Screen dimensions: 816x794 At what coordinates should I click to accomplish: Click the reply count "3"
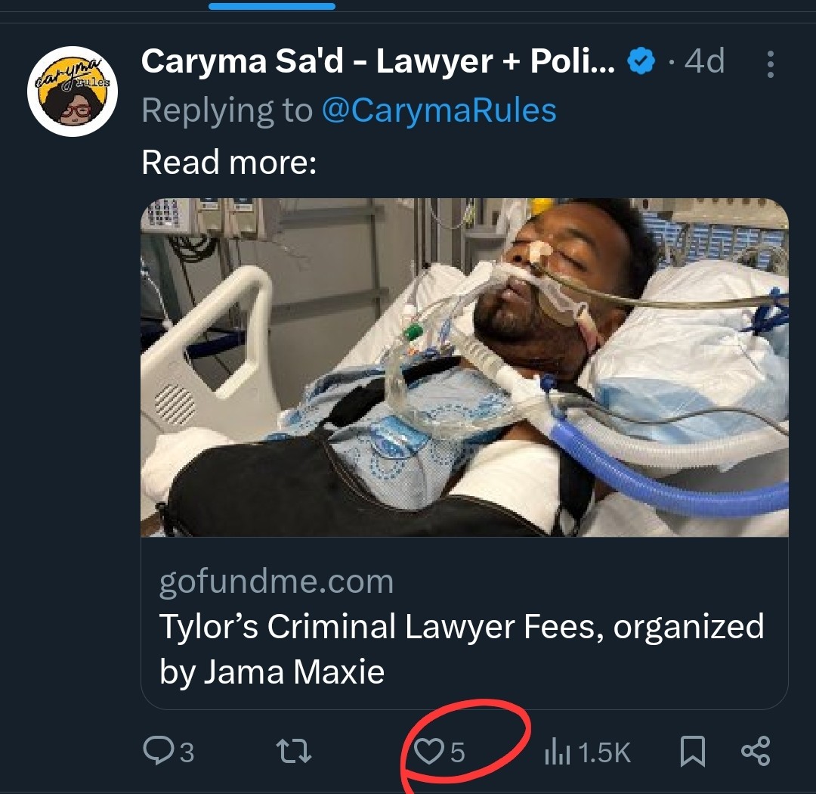pyautogui.click(x=186, y=752)
